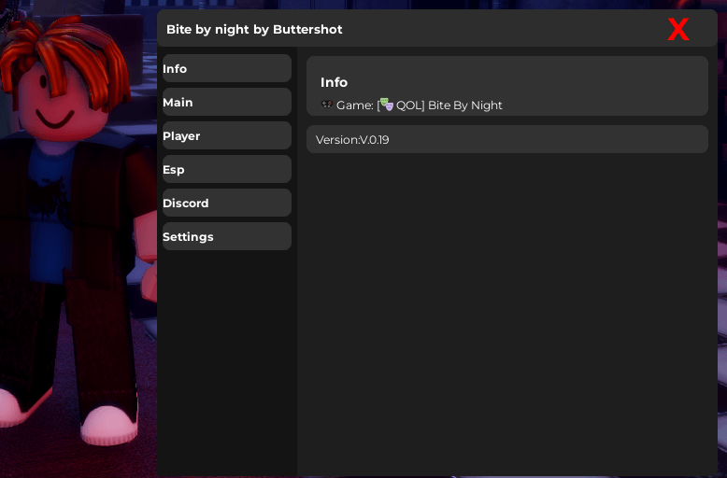
Task: Click the 'Bite by night by Buttershot' title
Action: pos(254,30)
